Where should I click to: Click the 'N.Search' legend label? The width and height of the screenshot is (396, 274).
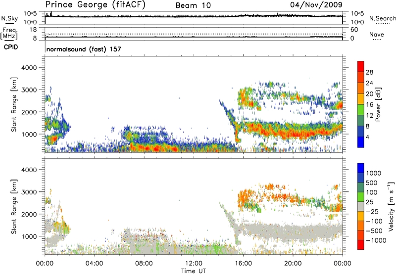pos(382,18)
